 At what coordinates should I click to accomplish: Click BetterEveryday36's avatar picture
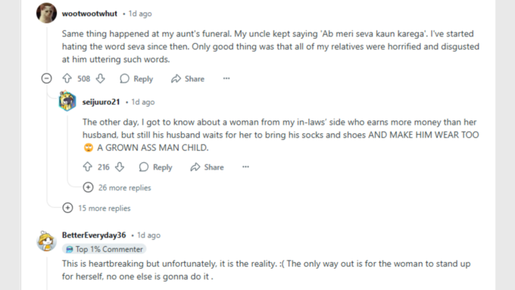pos(46,241)
